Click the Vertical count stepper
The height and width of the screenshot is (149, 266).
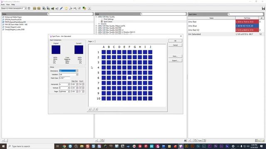pos(83,88)
